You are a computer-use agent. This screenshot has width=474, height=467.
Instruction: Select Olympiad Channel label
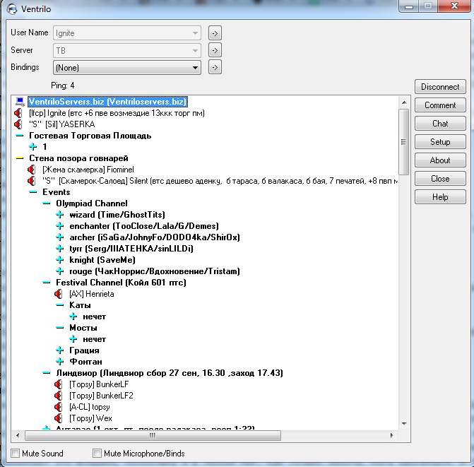pos(92,203)
